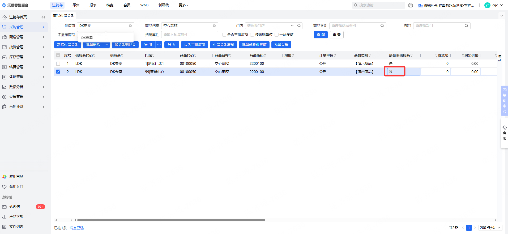The image size is (508, 234).
Task: Tick the 一品多商 checkbox
Action: pos(277,35)
